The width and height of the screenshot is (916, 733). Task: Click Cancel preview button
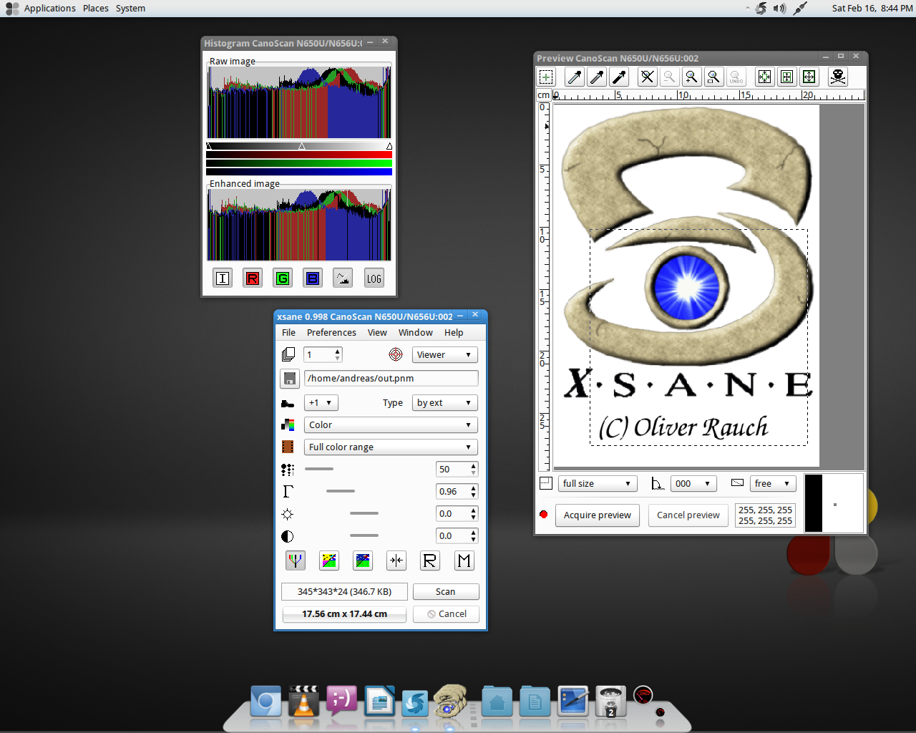point(688,515)
